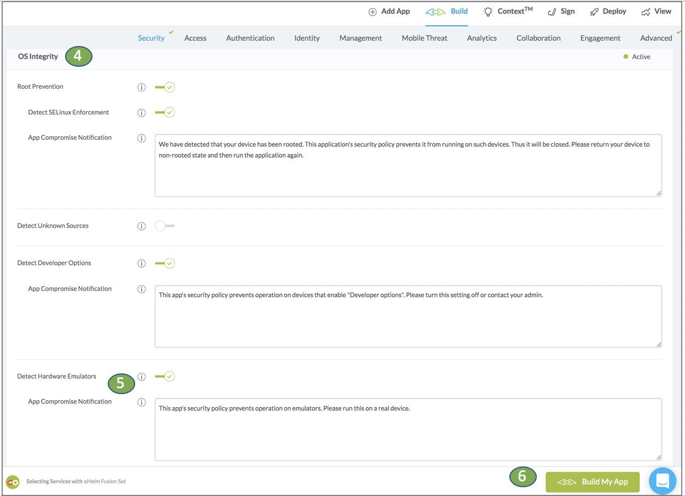This screenshot has width=685, height=496.
Task: Click info icon next to Detect Hardware Emulators
Action: coord(142,377)
